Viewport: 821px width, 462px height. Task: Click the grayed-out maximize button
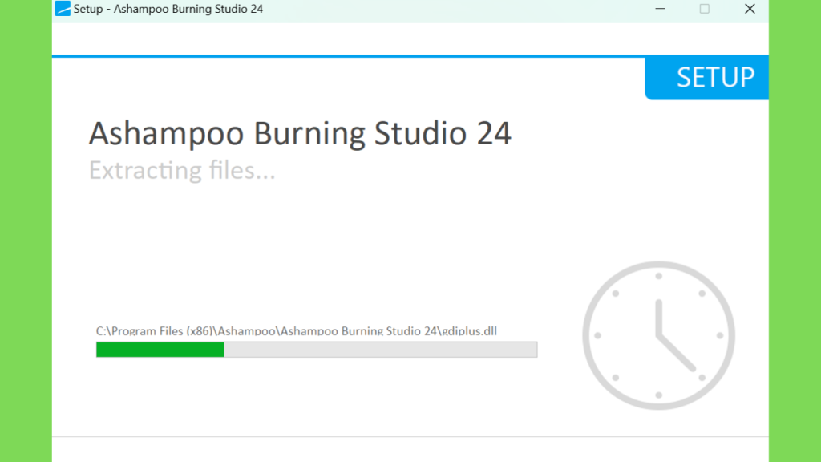(x=705, y=10)
